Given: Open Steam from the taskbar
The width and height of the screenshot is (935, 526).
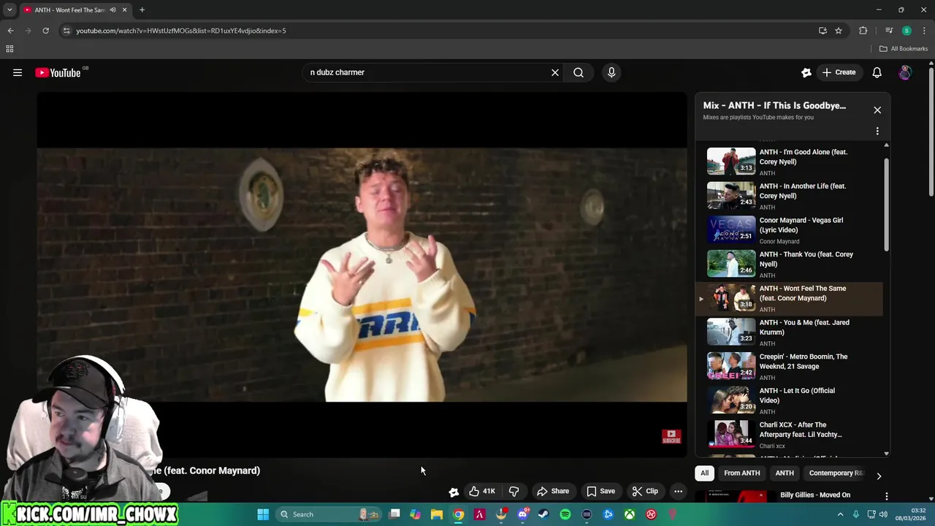Looking at the screenshot, I should click(x=543, y=514).
